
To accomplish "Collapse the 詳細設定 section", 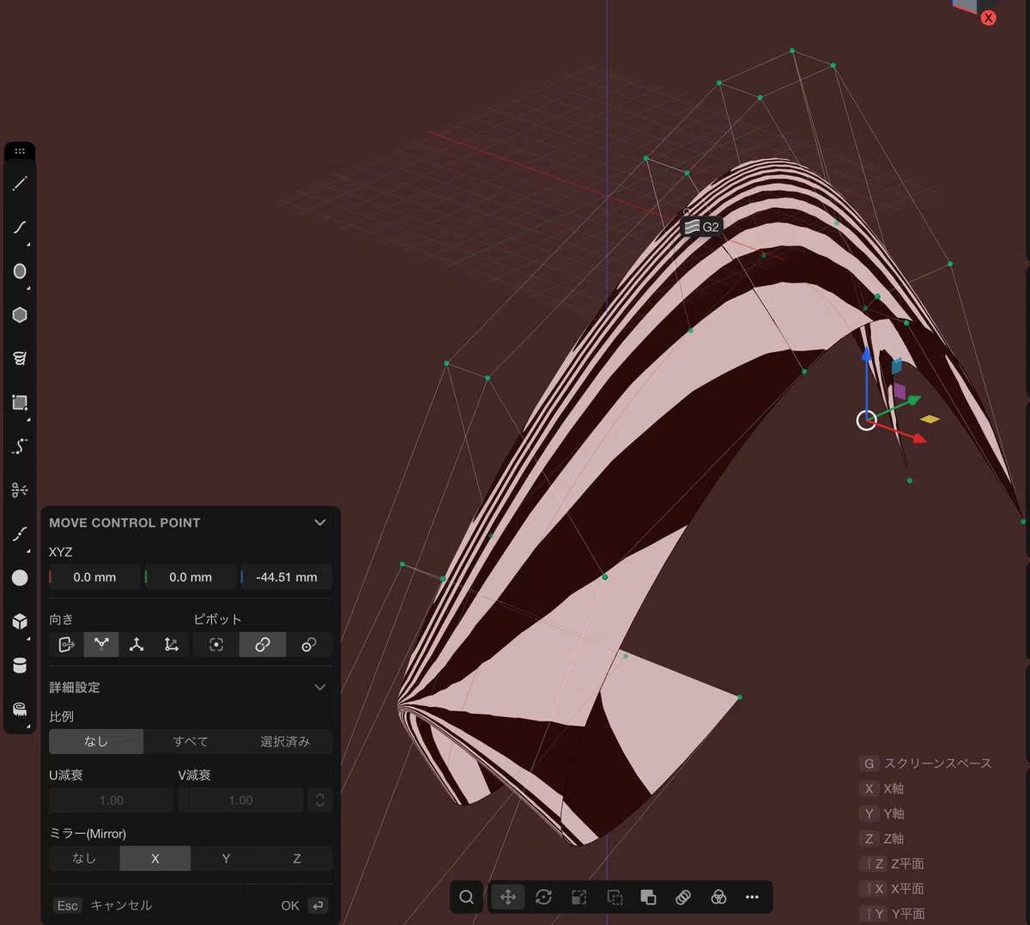I will click(x=320, y=687).
